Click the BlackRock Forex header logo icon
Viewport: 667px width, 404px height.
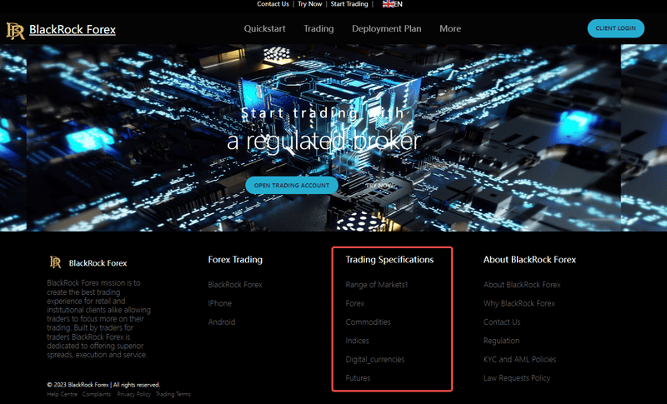(x=15, y=31)
